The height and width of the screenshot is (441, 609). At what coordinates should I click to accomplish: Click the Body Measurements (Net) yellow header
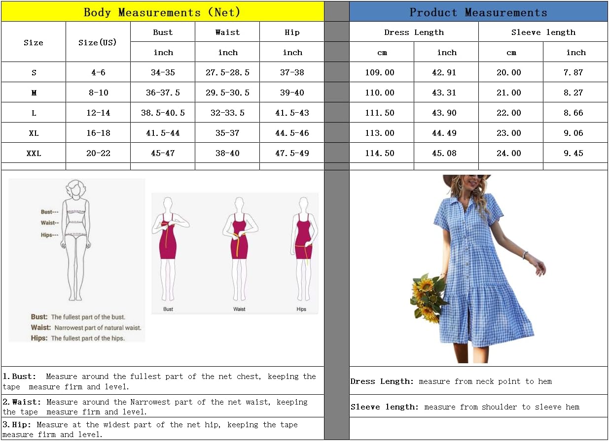[x=162, y=12]
